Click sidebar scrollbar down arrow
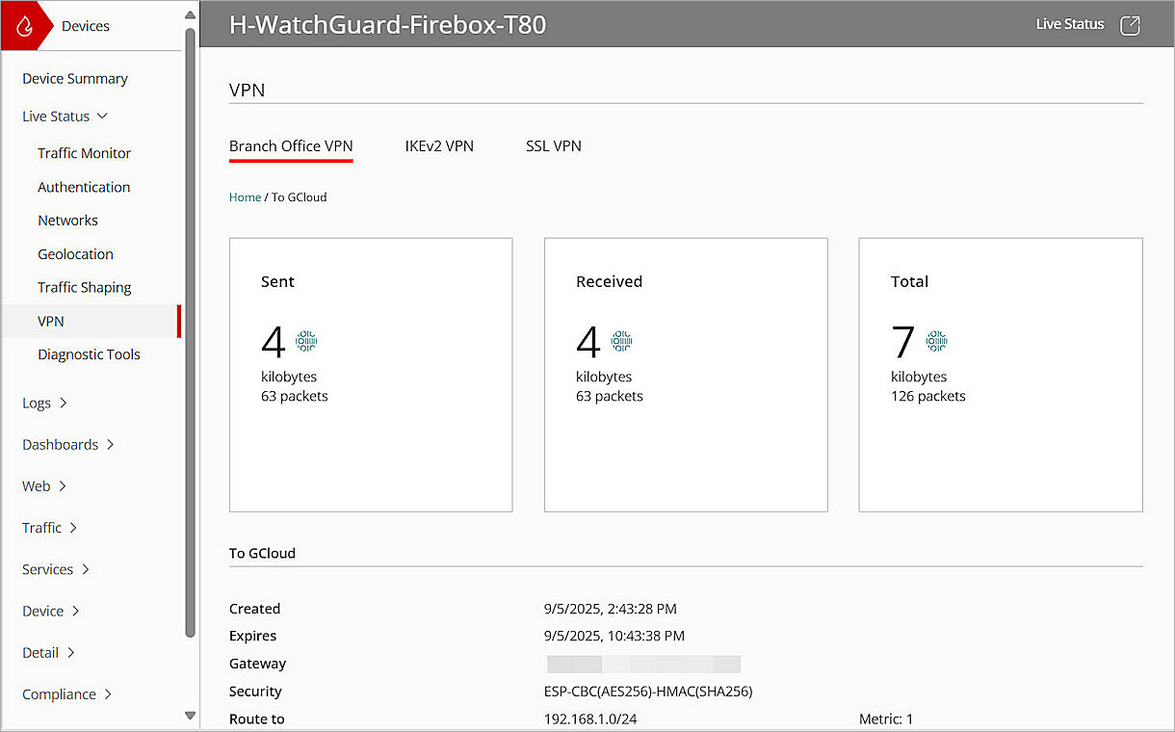Image resolution: width=1175 pixels, height=732 pixels. (190, 716)
